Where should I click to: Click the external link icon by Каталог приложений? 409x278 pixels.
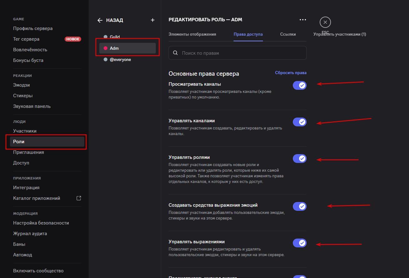coord(79,198)
